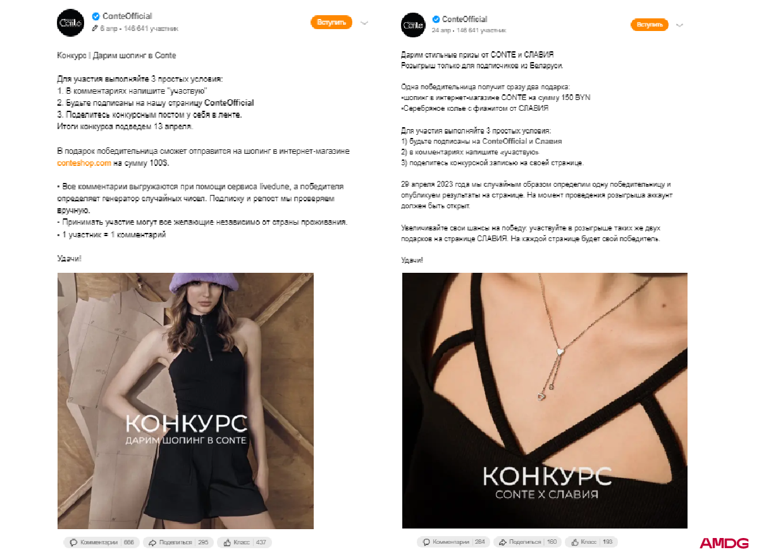Expand the left post's options chevron

(364, 22)
